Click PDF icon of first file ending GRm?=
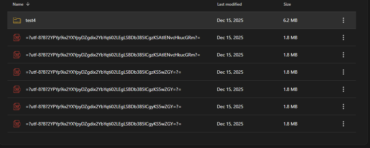The image size is (370, 148). click(17, 38)
